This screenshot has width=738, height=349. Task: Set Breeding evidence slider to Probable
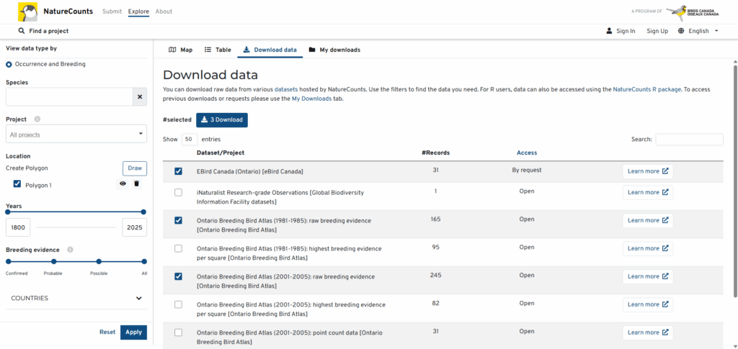pos(53,262)
